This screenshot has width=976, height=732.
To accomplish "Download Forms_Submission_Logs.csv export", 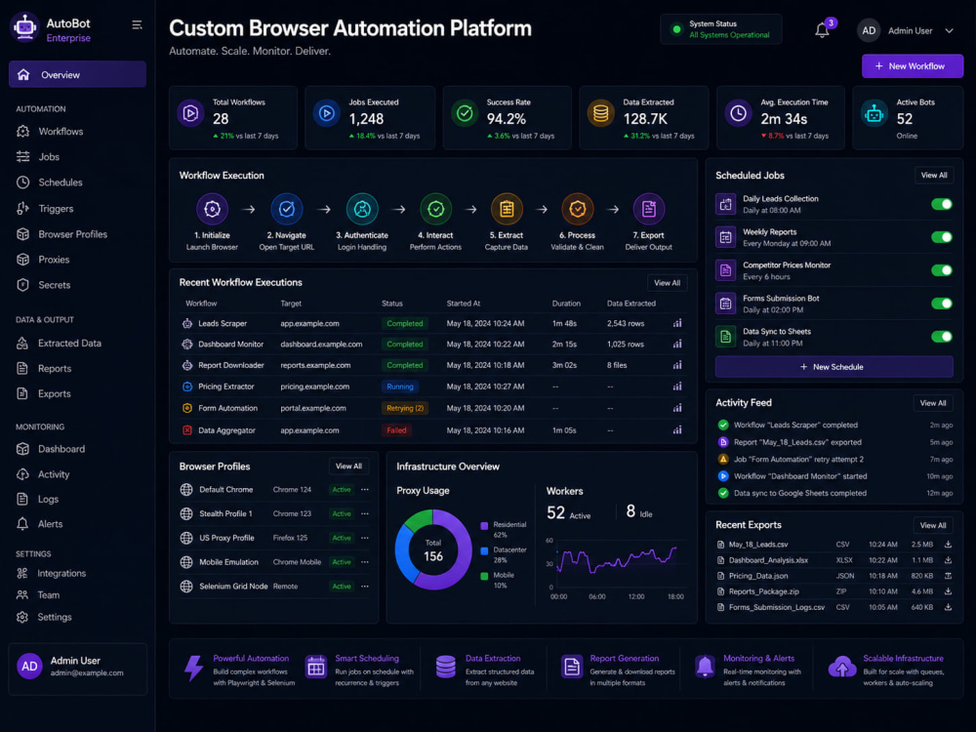I will [x=948, y=607].
